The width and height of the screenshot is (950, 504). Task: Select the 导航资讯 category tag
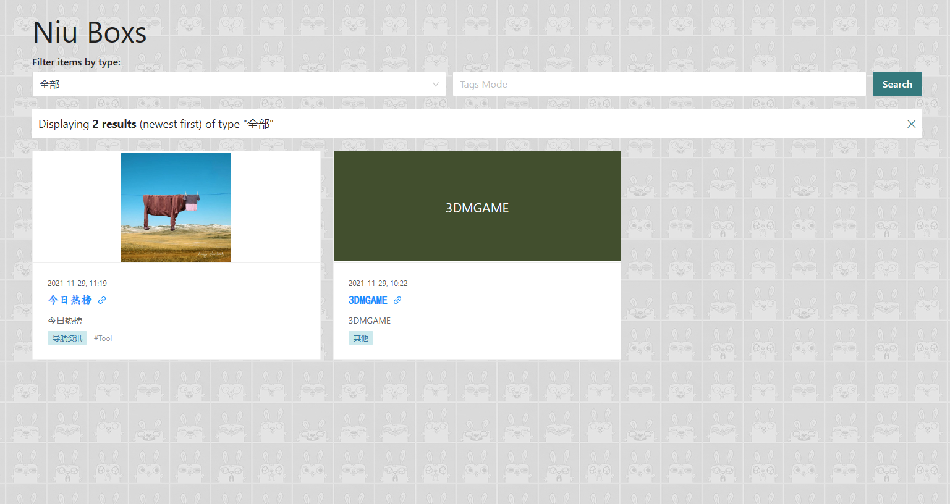click(67, 338)
